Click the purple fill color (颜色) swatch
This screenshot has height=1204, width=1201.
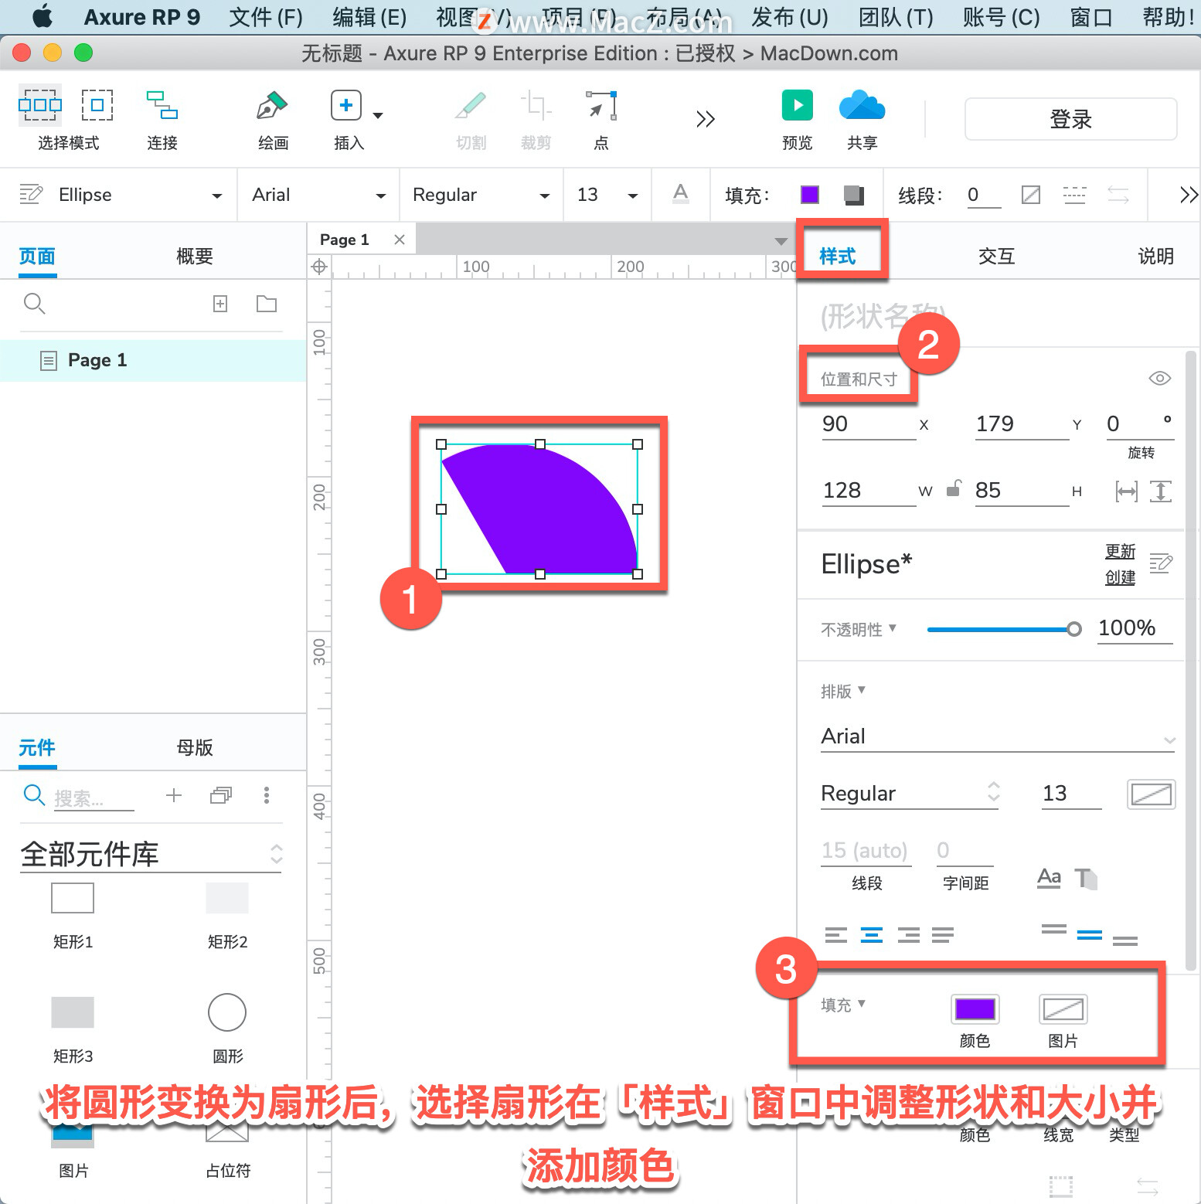click(x=975, y=1009)
